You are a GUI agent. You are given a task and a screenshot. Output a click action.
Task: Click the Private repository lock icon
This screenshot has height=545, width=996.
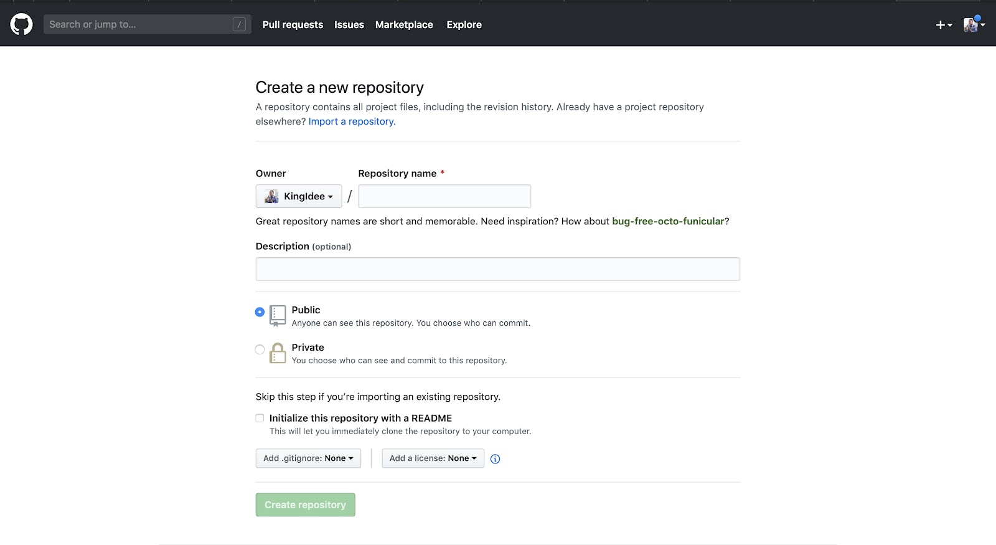pos(278,353)
